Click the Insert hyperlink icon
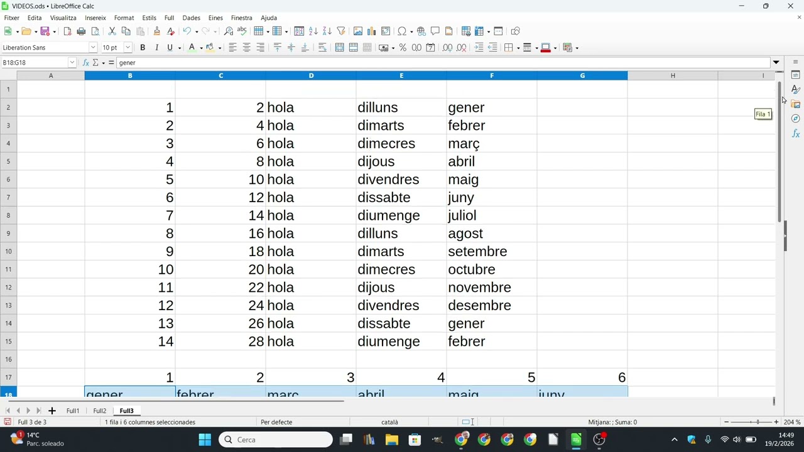This screenshot has height=452, width=804. pyautogui.click(x=421, y=31)
